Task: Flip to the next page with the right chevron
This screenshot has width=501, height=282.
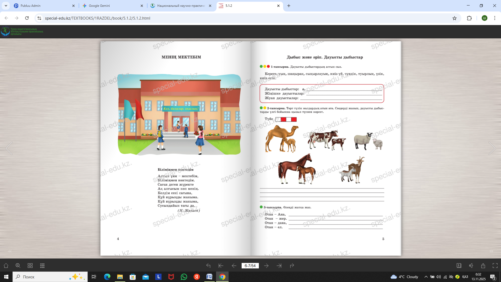Action: click(x=492, y=148)
